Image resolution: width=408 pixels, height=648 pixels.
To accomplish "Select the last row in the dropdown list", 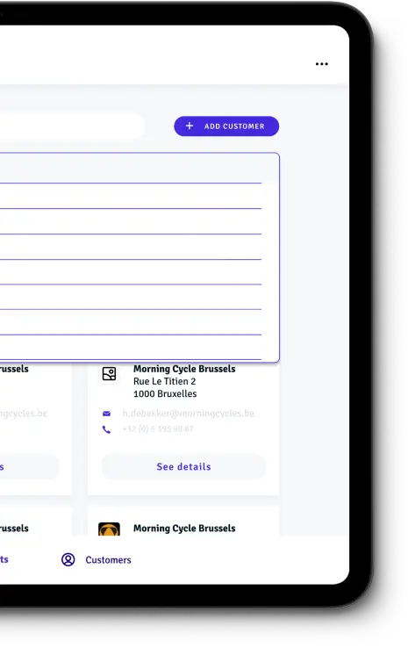I will click(131, 347).
